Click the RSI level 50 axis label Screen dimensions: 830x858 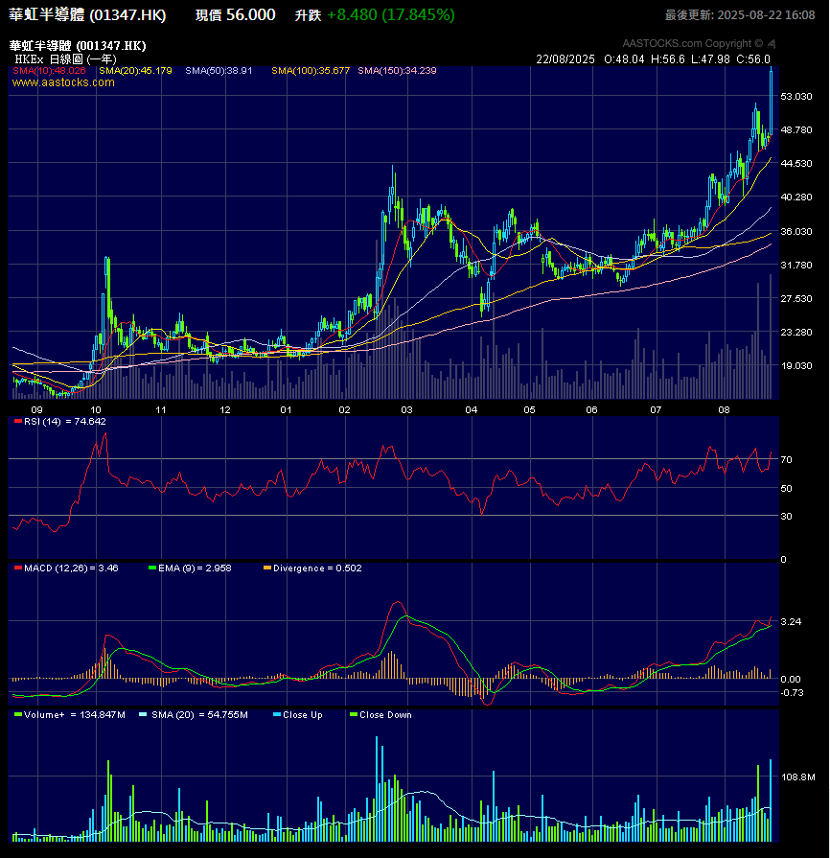click(x=786, y=488)
